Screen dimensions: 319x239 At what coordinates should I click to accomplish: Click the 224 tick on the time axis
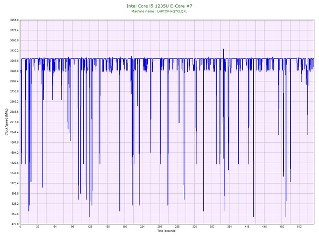(142, 227)
